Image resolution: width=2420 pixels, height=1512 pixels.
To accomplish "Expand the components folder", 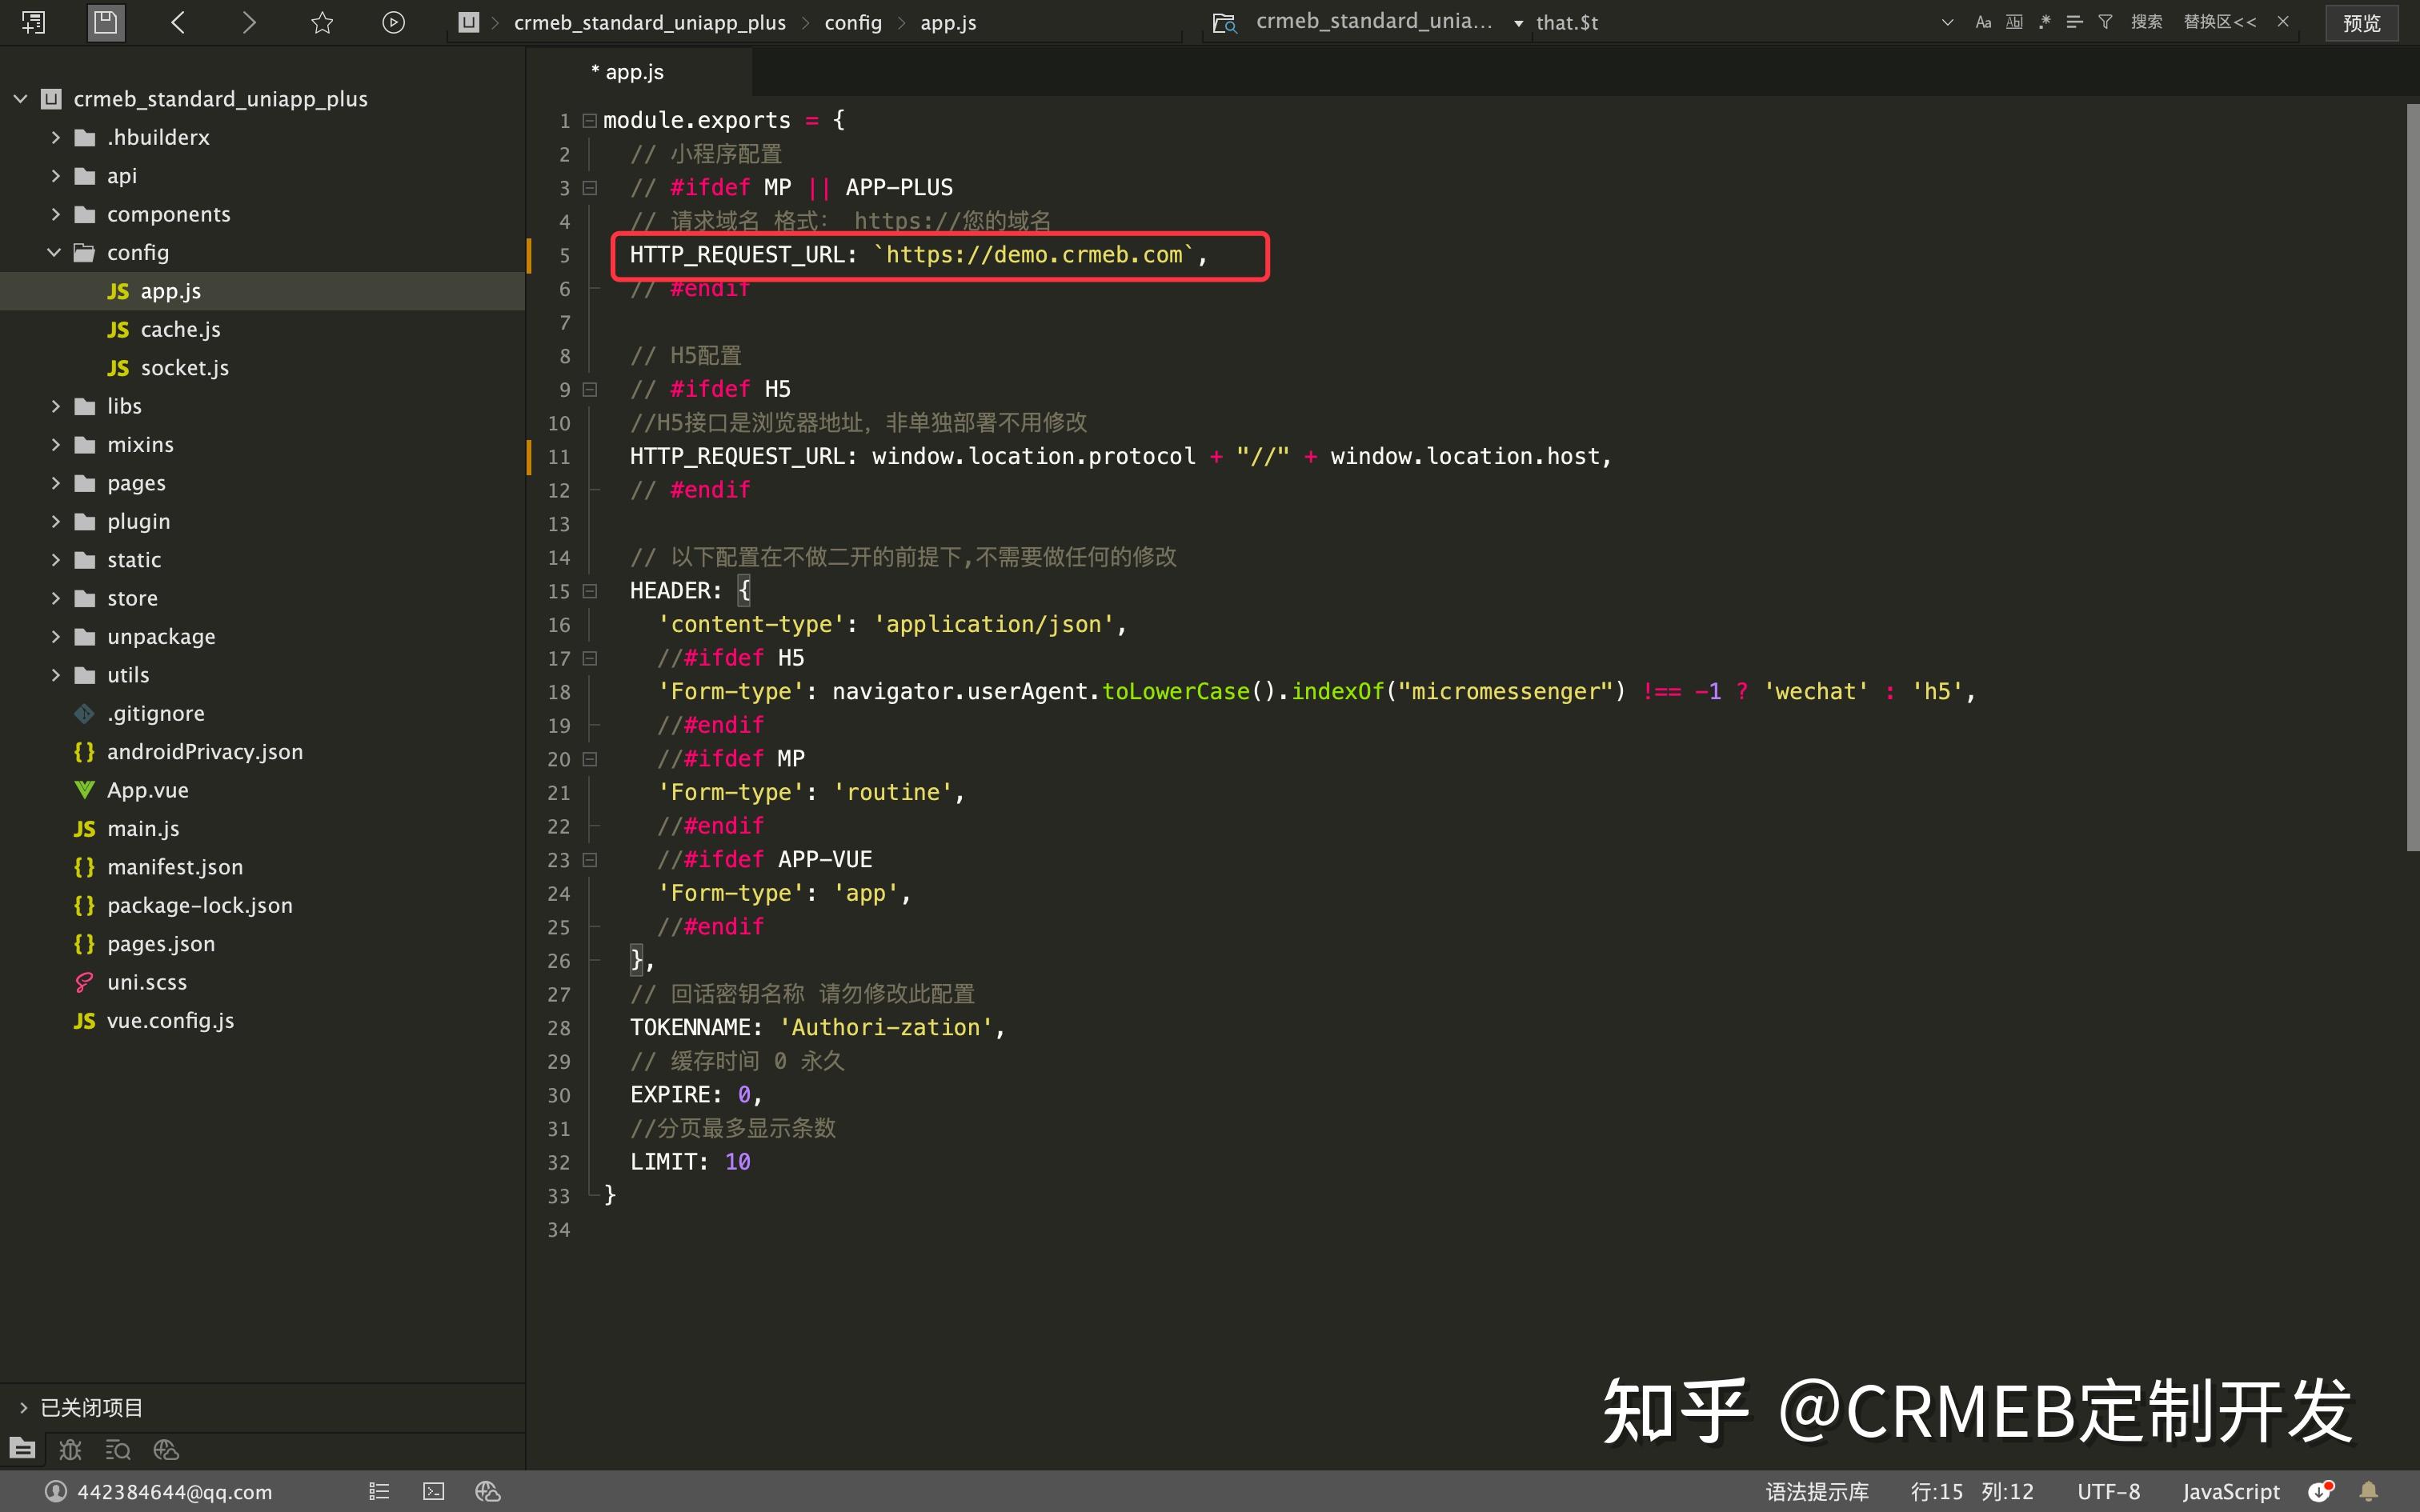I will [55, 213].
